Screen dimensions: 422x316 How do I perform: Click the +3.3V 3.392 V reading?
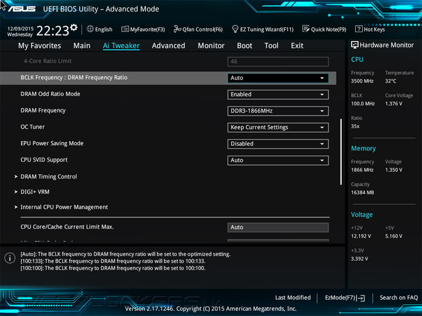359,259
